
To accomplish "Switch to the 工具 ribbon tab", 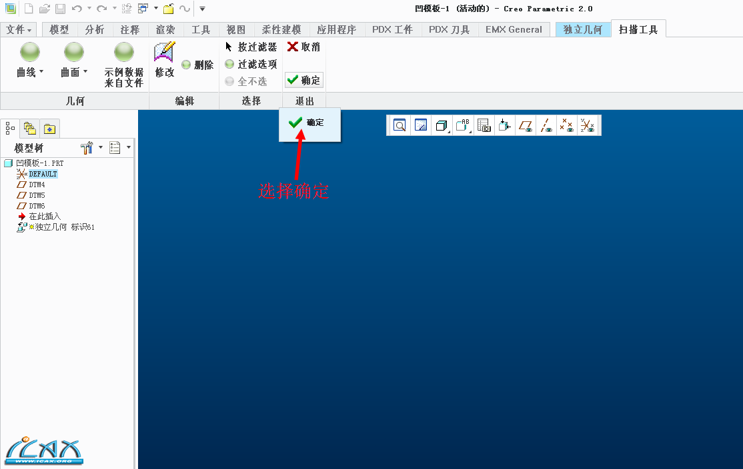I will point(201,30).
